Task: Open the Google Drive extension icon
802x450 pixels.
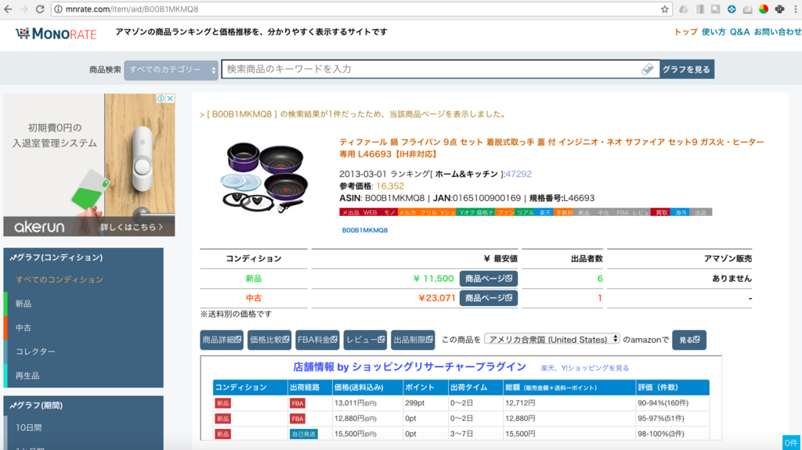Action: [x=683, y=9]
